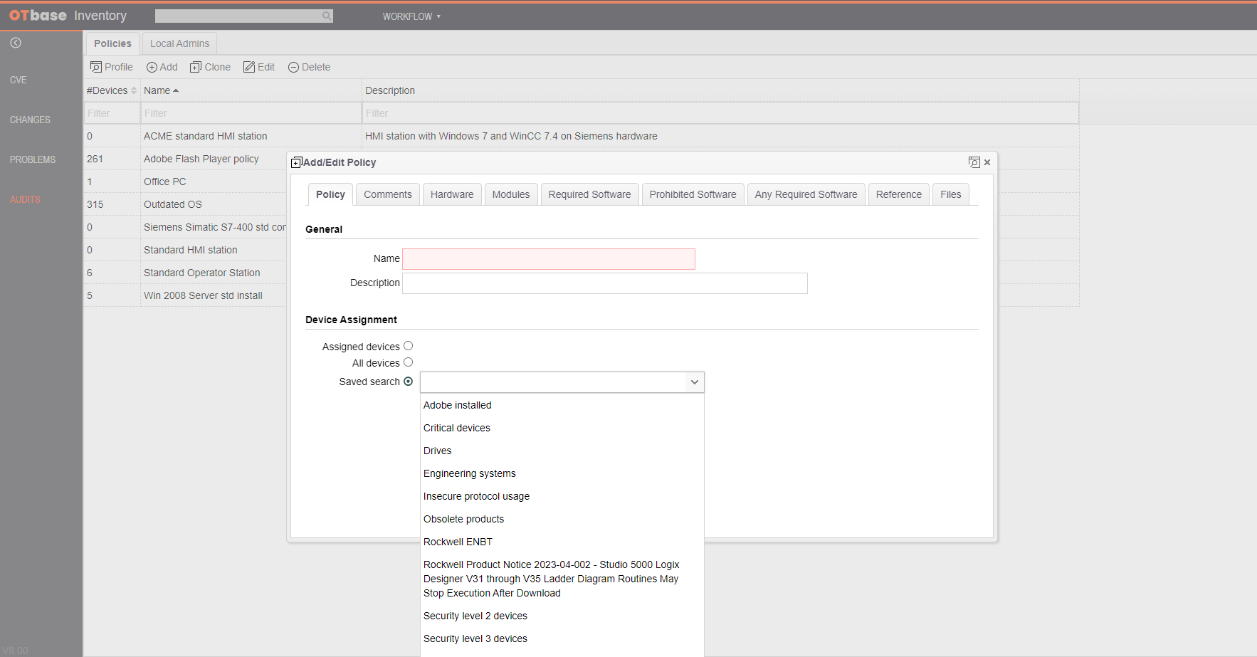Image resolution: width=1257 pixels, height=657 pixels.
Task: Collapse the Saved search dropdown arrow
Action: tap(694, 382)
